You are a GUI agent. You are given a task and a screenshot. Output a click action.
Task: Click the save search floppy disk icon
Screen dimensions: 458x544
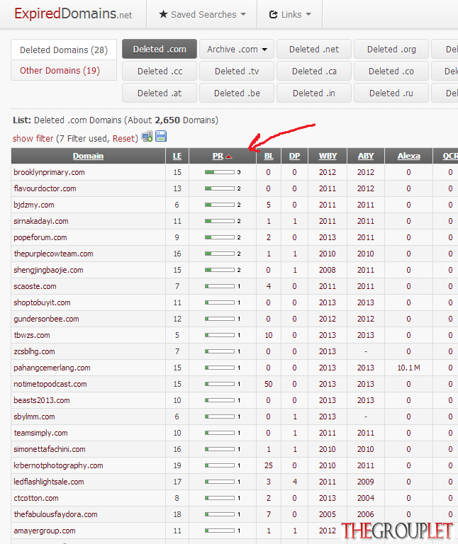[x=161, y=136]
